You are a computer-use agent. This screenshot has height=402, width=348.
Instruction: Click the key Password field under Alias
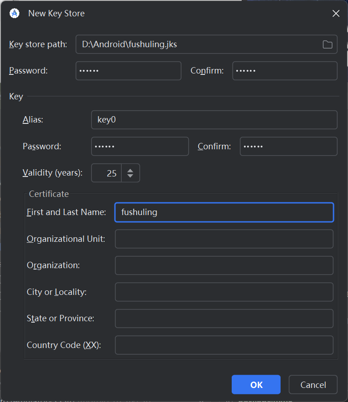[140, 147]
